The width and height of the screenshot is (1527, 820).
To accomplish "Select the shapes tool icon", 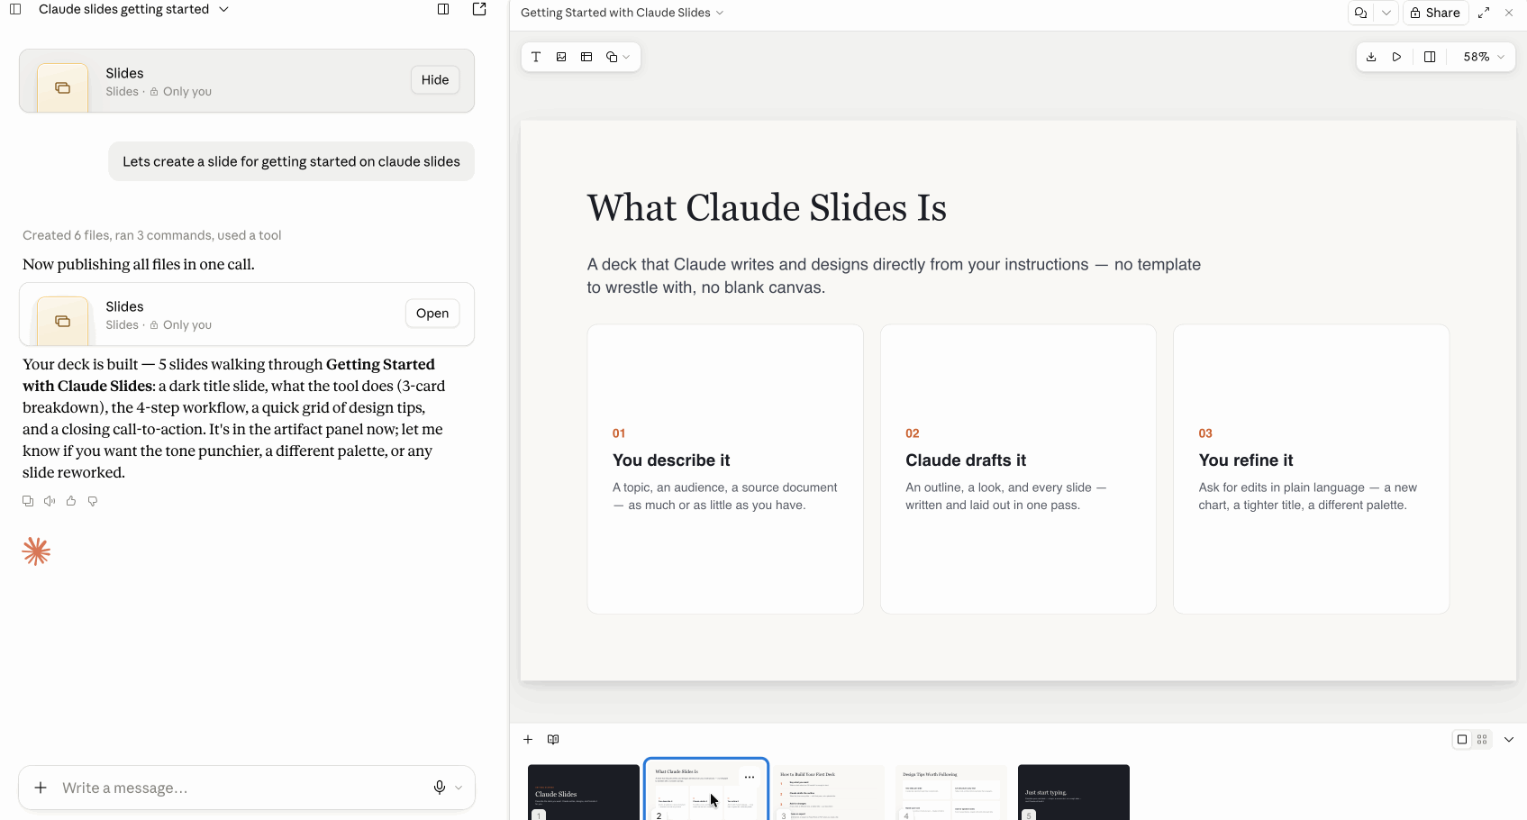I will tap(612, 57).
